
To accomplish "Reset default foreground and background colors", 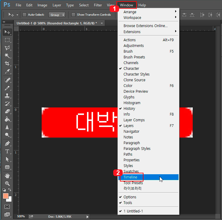I will (4, 190).
